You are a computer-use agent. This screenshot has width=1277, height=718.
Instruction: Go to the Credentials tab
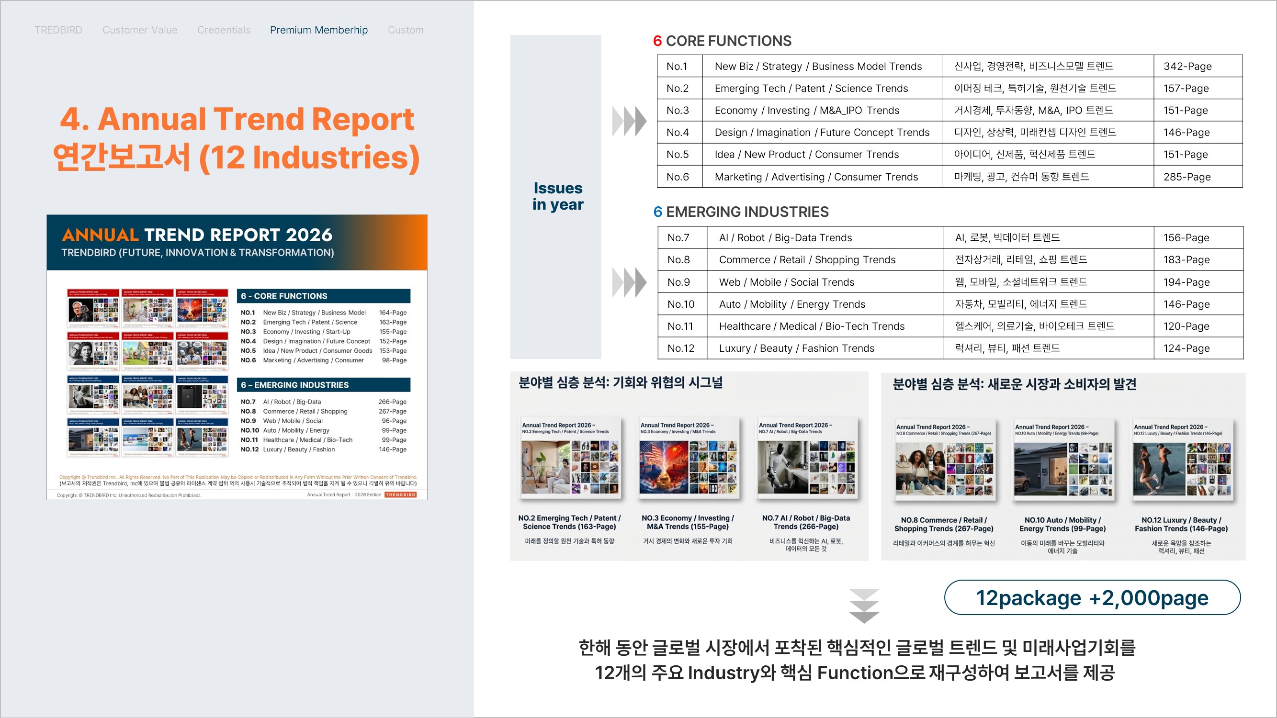coord(224,30)
